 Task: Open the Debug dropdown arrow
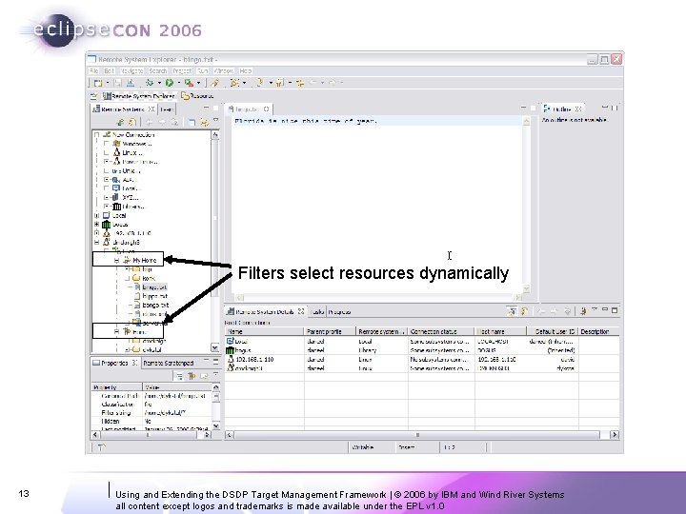click(159, 83)
